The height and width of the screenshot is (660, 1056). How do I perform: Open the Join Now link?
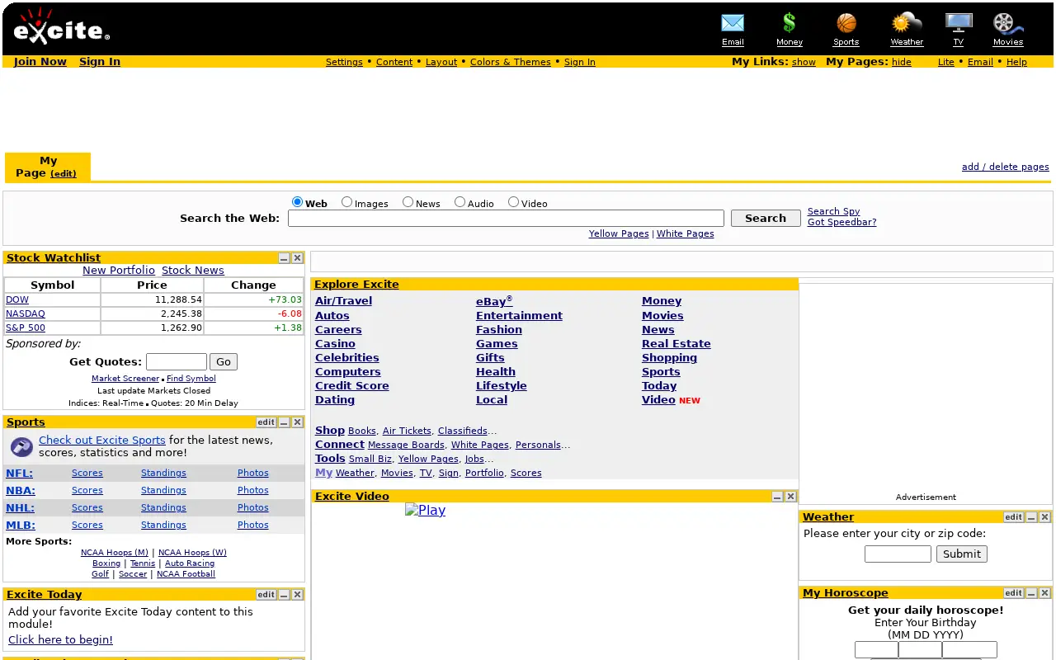coord(40,62)
